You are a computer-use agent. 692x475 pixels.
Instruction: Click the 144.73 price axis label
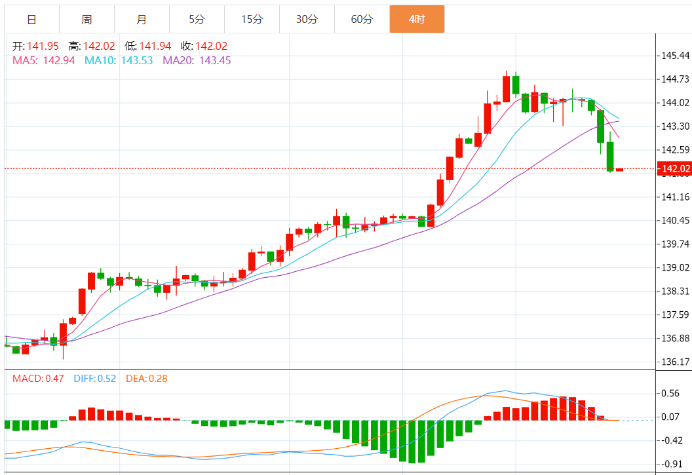(675, 79)
